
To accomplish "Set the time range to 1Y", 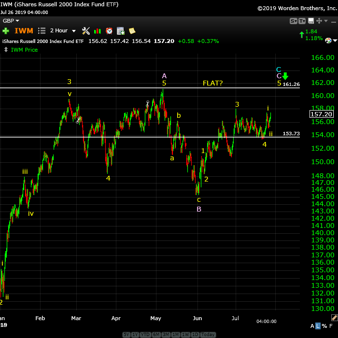I will [x=135, y=334].
